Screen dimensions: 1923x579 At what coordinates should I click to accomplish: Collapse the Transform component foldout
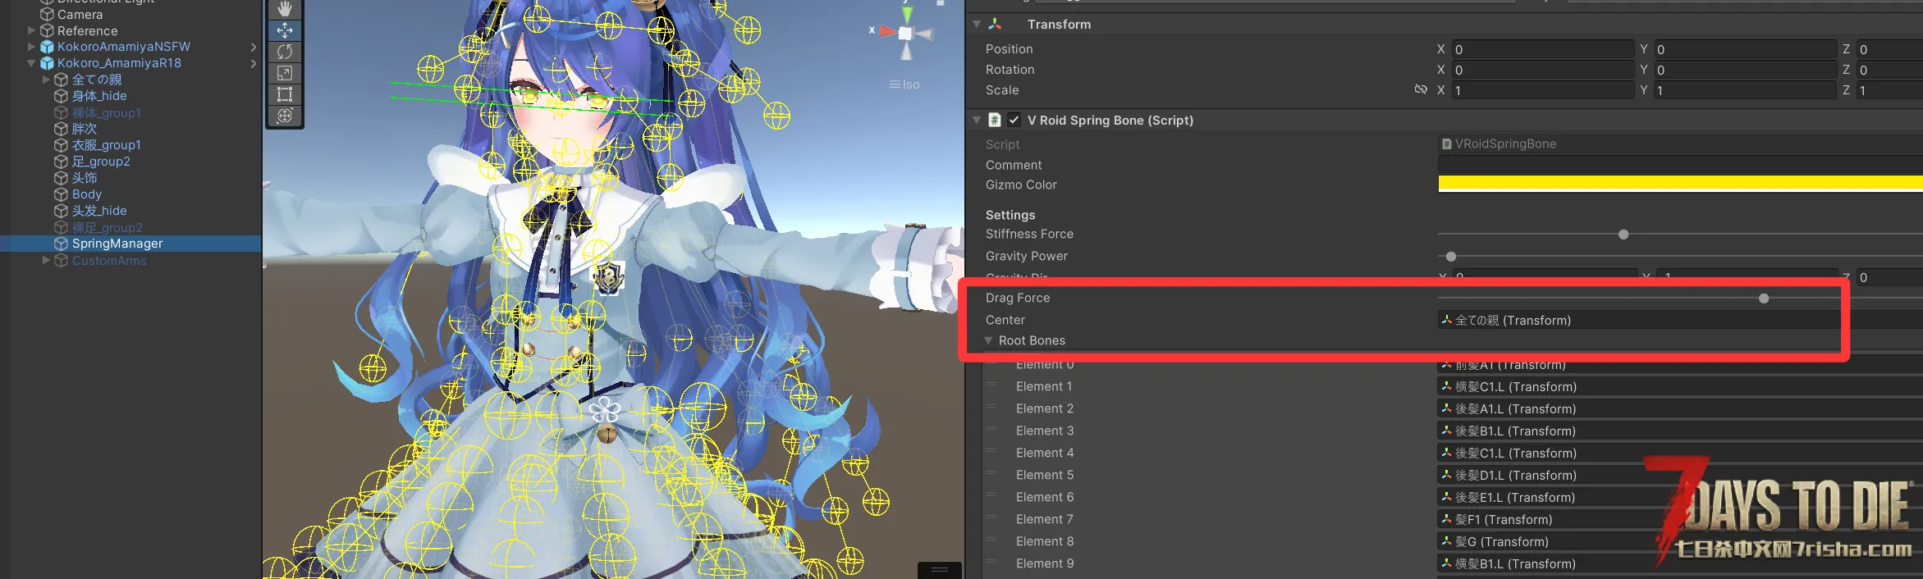click(977, 25)
